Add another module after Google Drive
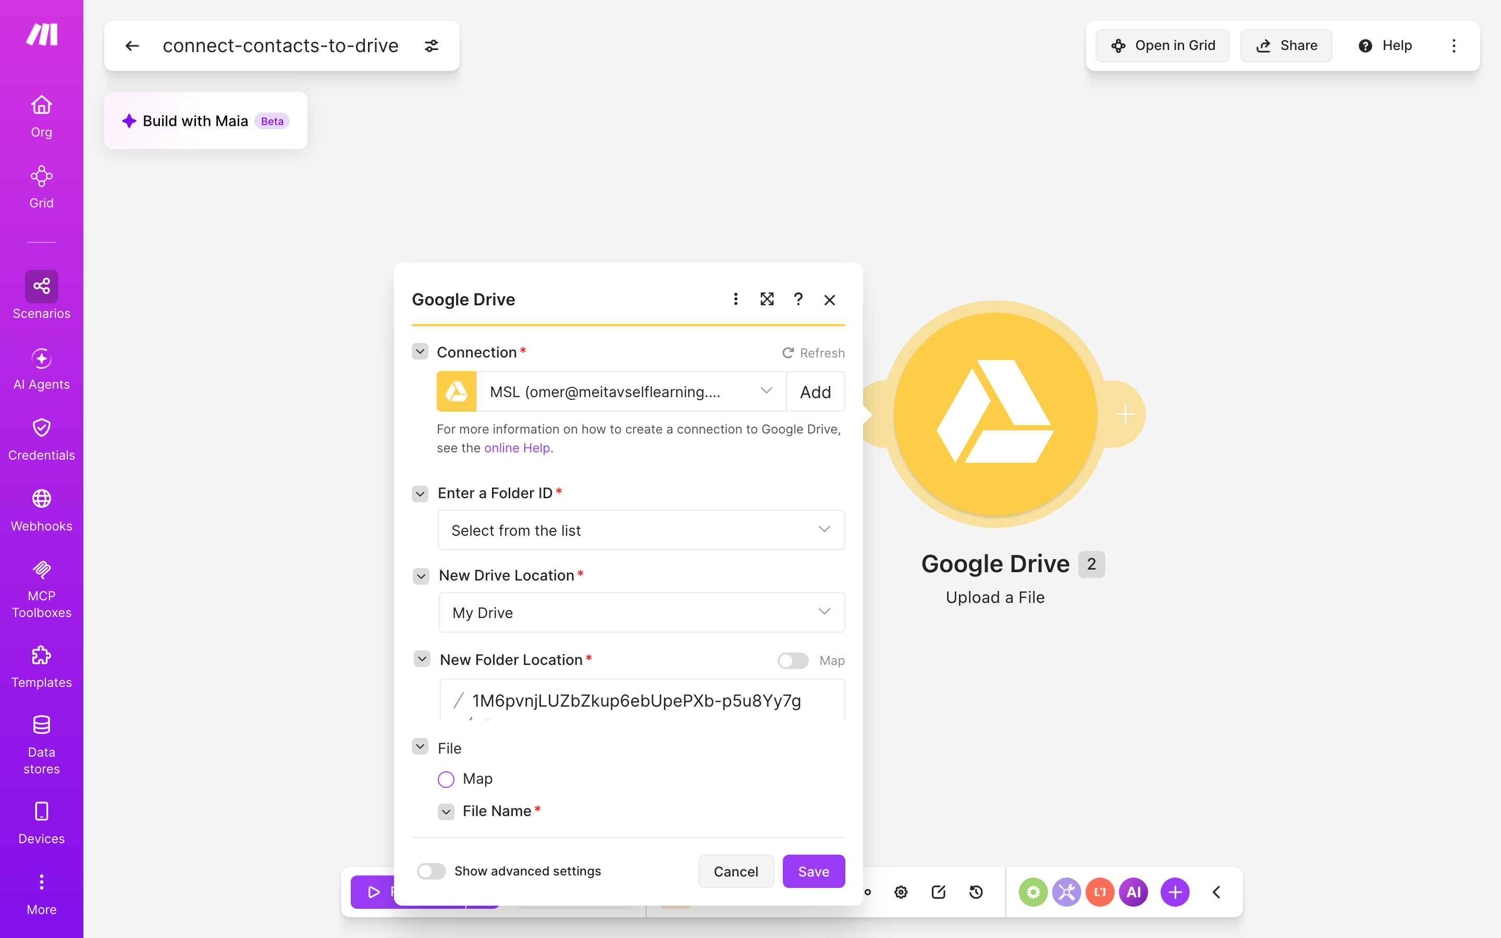The image size is (1501, 938). coord(1125,414)
